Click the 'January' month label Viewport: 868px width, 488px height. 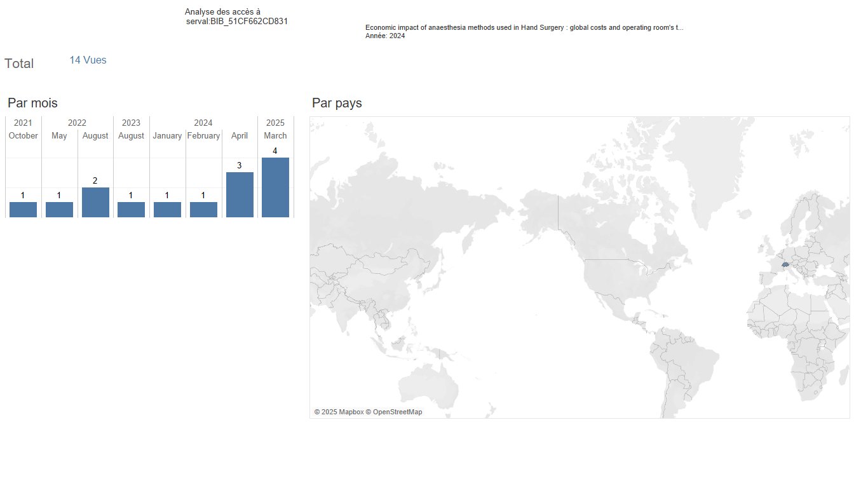pos(167,136)
